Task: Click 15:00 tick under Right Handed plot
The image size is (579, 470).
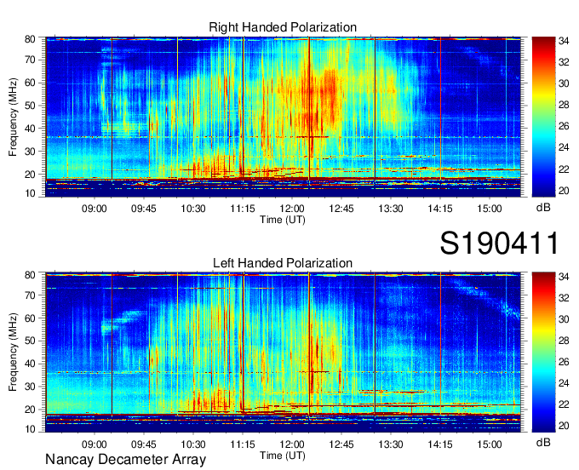Action: pyautogui.click(x=490, y=209)
